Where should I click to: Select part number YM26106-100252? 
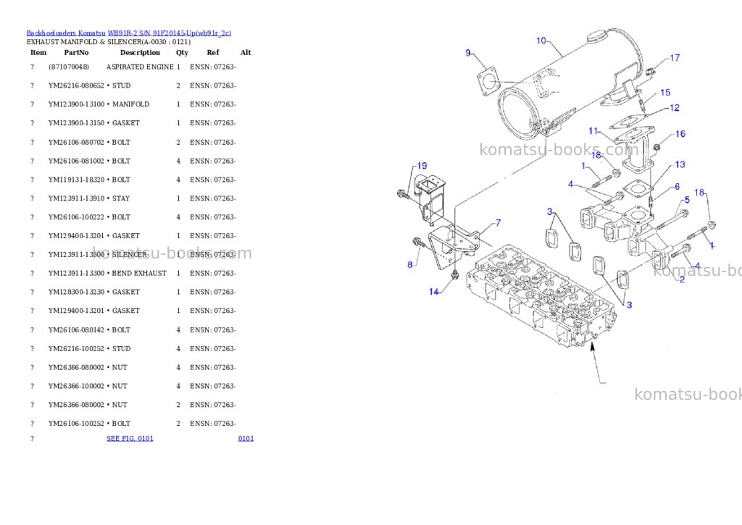pyautogui.click(x=76, y=424)
